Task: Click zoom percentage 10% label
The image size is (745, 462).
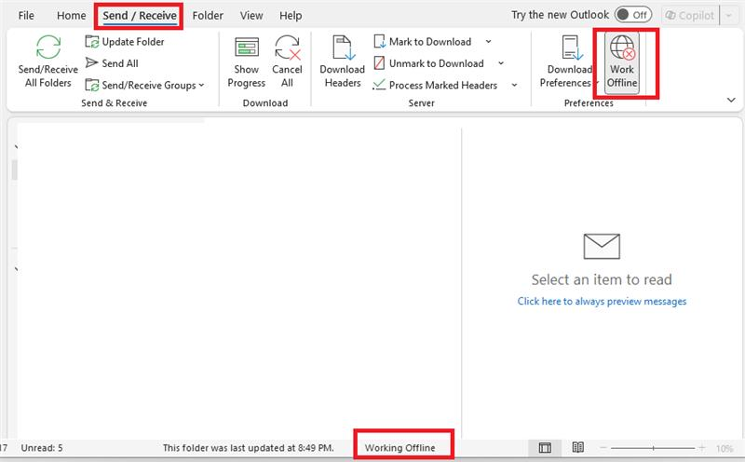Action: click(x=725, y=448)
